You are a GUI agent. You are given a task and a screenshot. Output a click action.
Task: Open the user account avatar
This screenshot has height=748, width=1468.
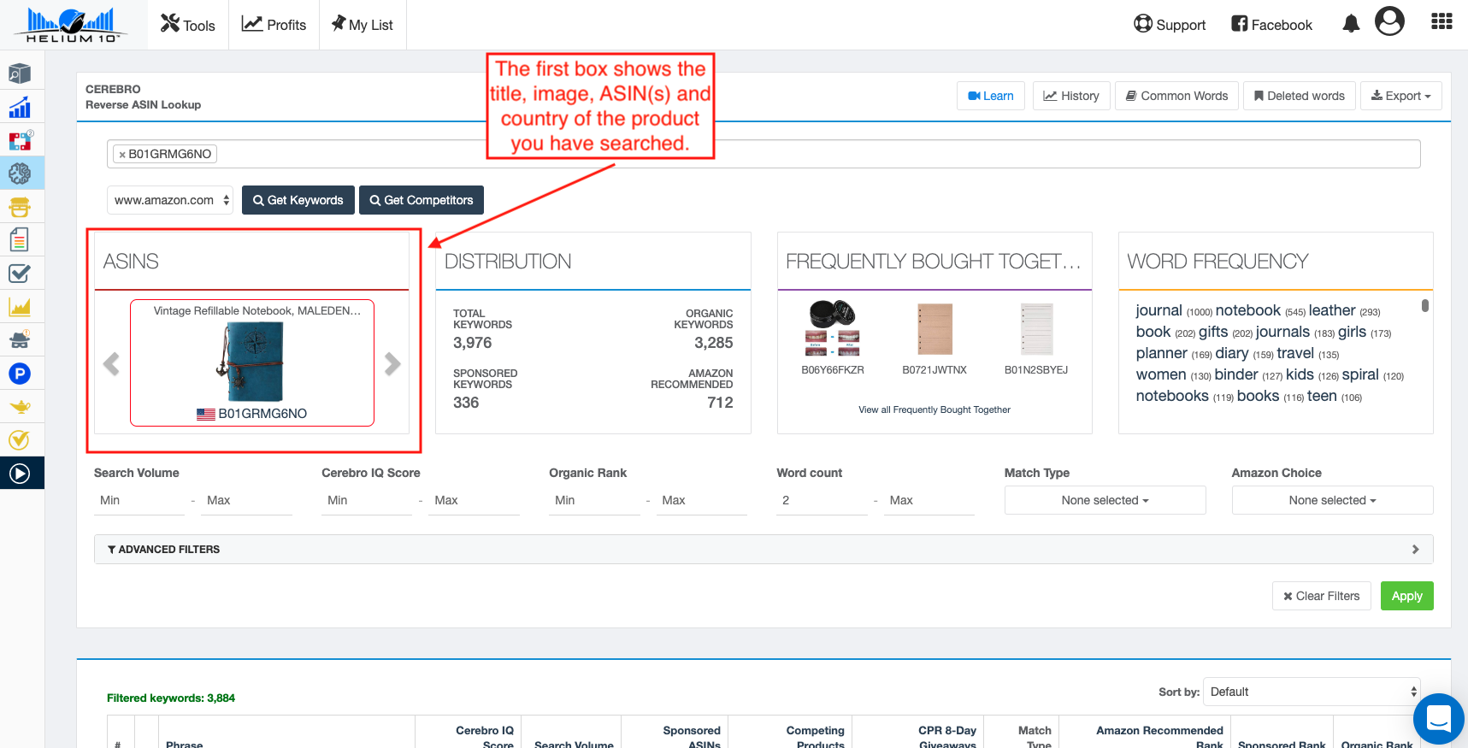(1389, 21)
